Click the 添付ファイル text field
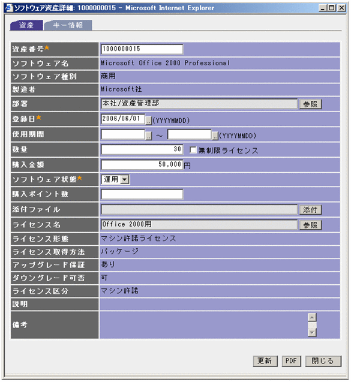 click(199, 209)
